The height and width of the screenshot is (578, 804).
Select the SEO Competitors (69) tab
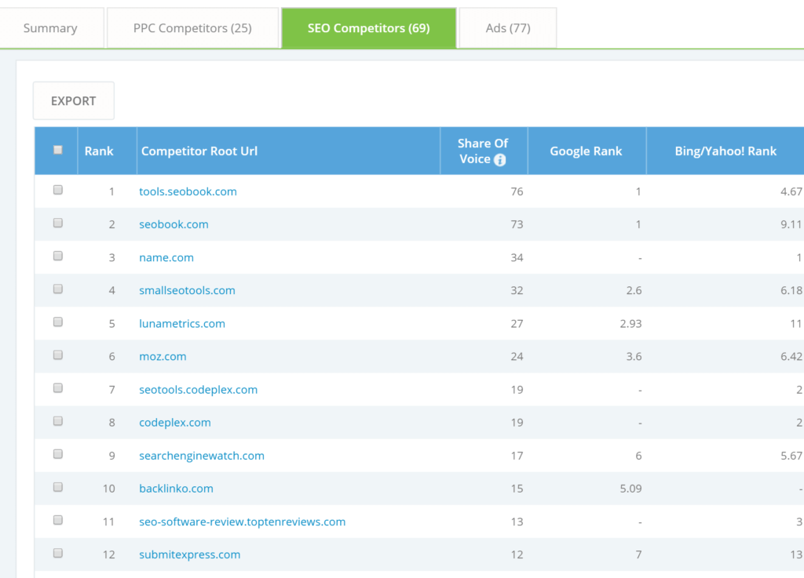click(369, 28)
